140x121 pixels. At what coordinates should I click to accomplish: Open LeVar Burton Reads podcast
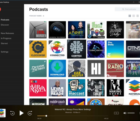pos(57,88)
